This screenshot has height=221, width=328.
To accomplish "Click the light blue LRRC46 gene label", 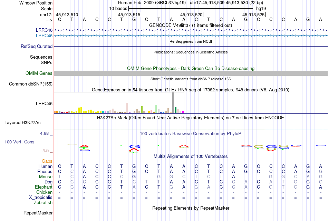I will coord(44,36).
